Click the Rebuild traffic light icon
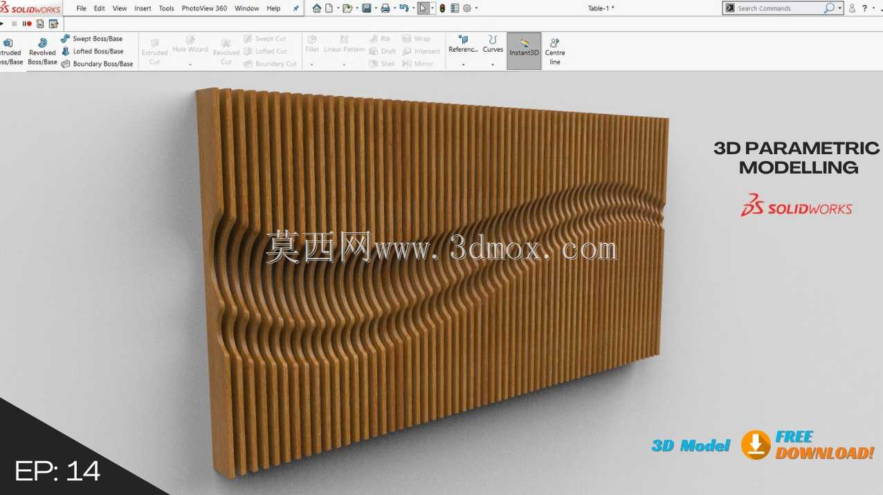883x495 pixels. tap(442, 8)
